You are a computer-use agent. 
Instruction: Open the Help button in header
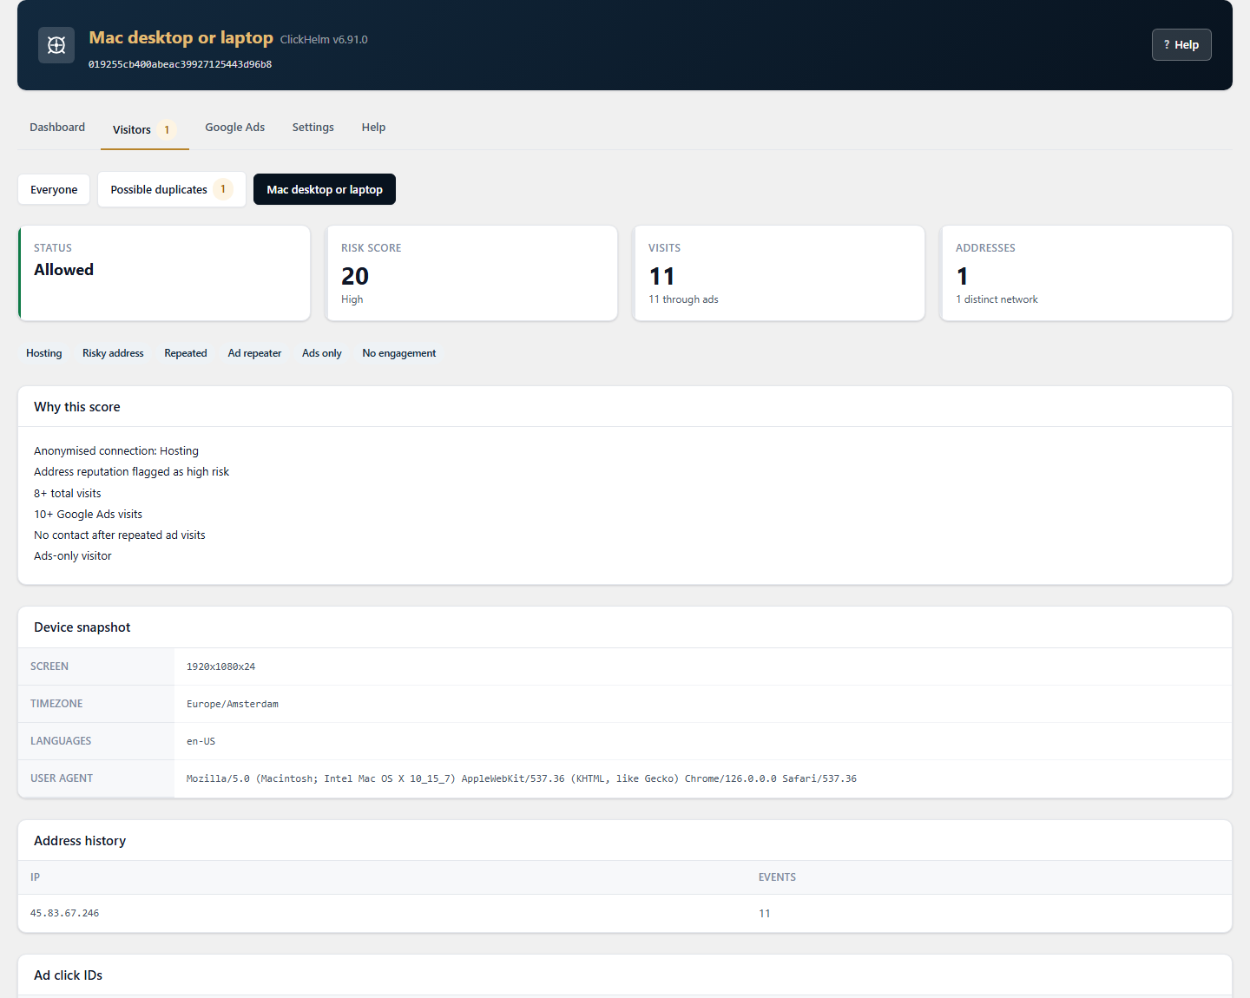click(1181, 45)
